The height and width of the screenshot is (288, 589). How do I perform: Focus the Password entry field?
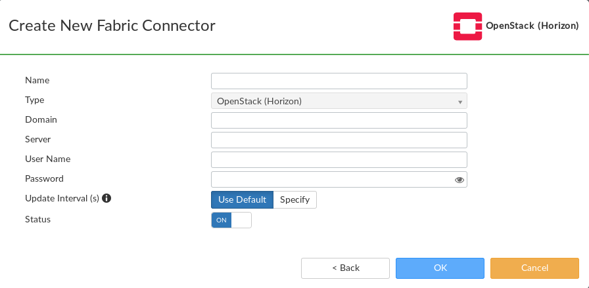(x=332, y=180)
